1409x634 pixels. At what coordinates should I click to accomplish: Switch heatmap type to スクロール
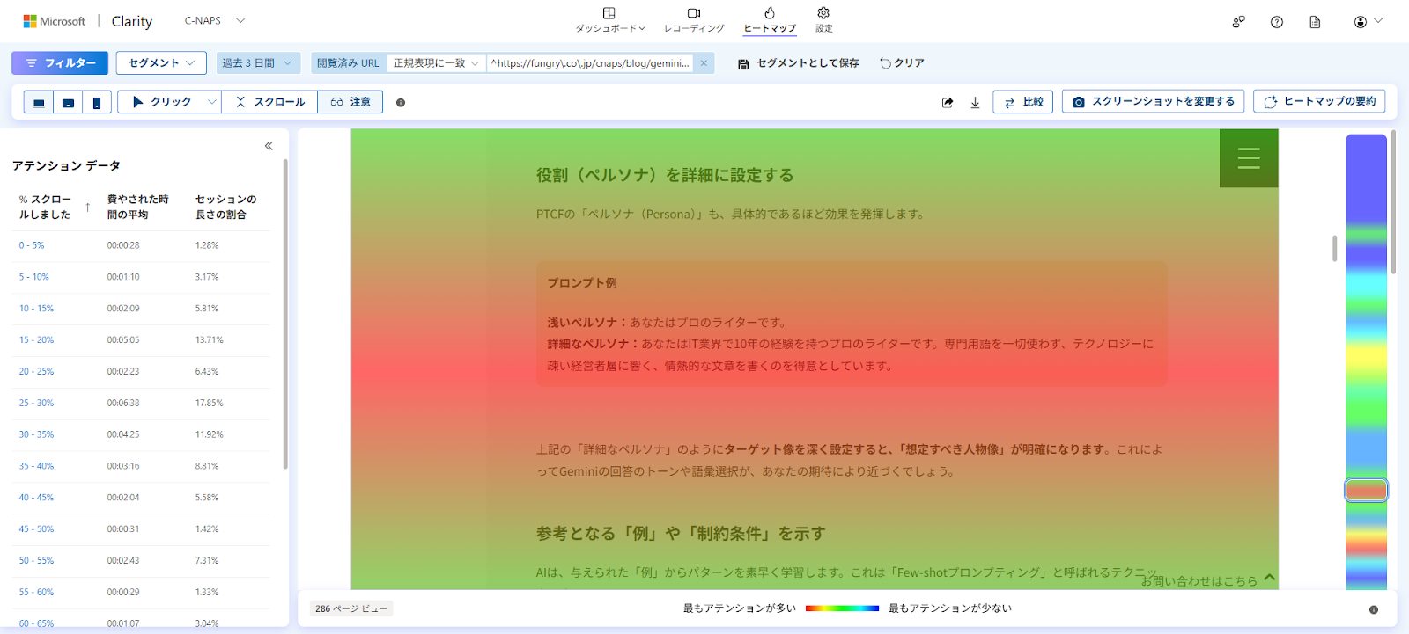point(270,102)
